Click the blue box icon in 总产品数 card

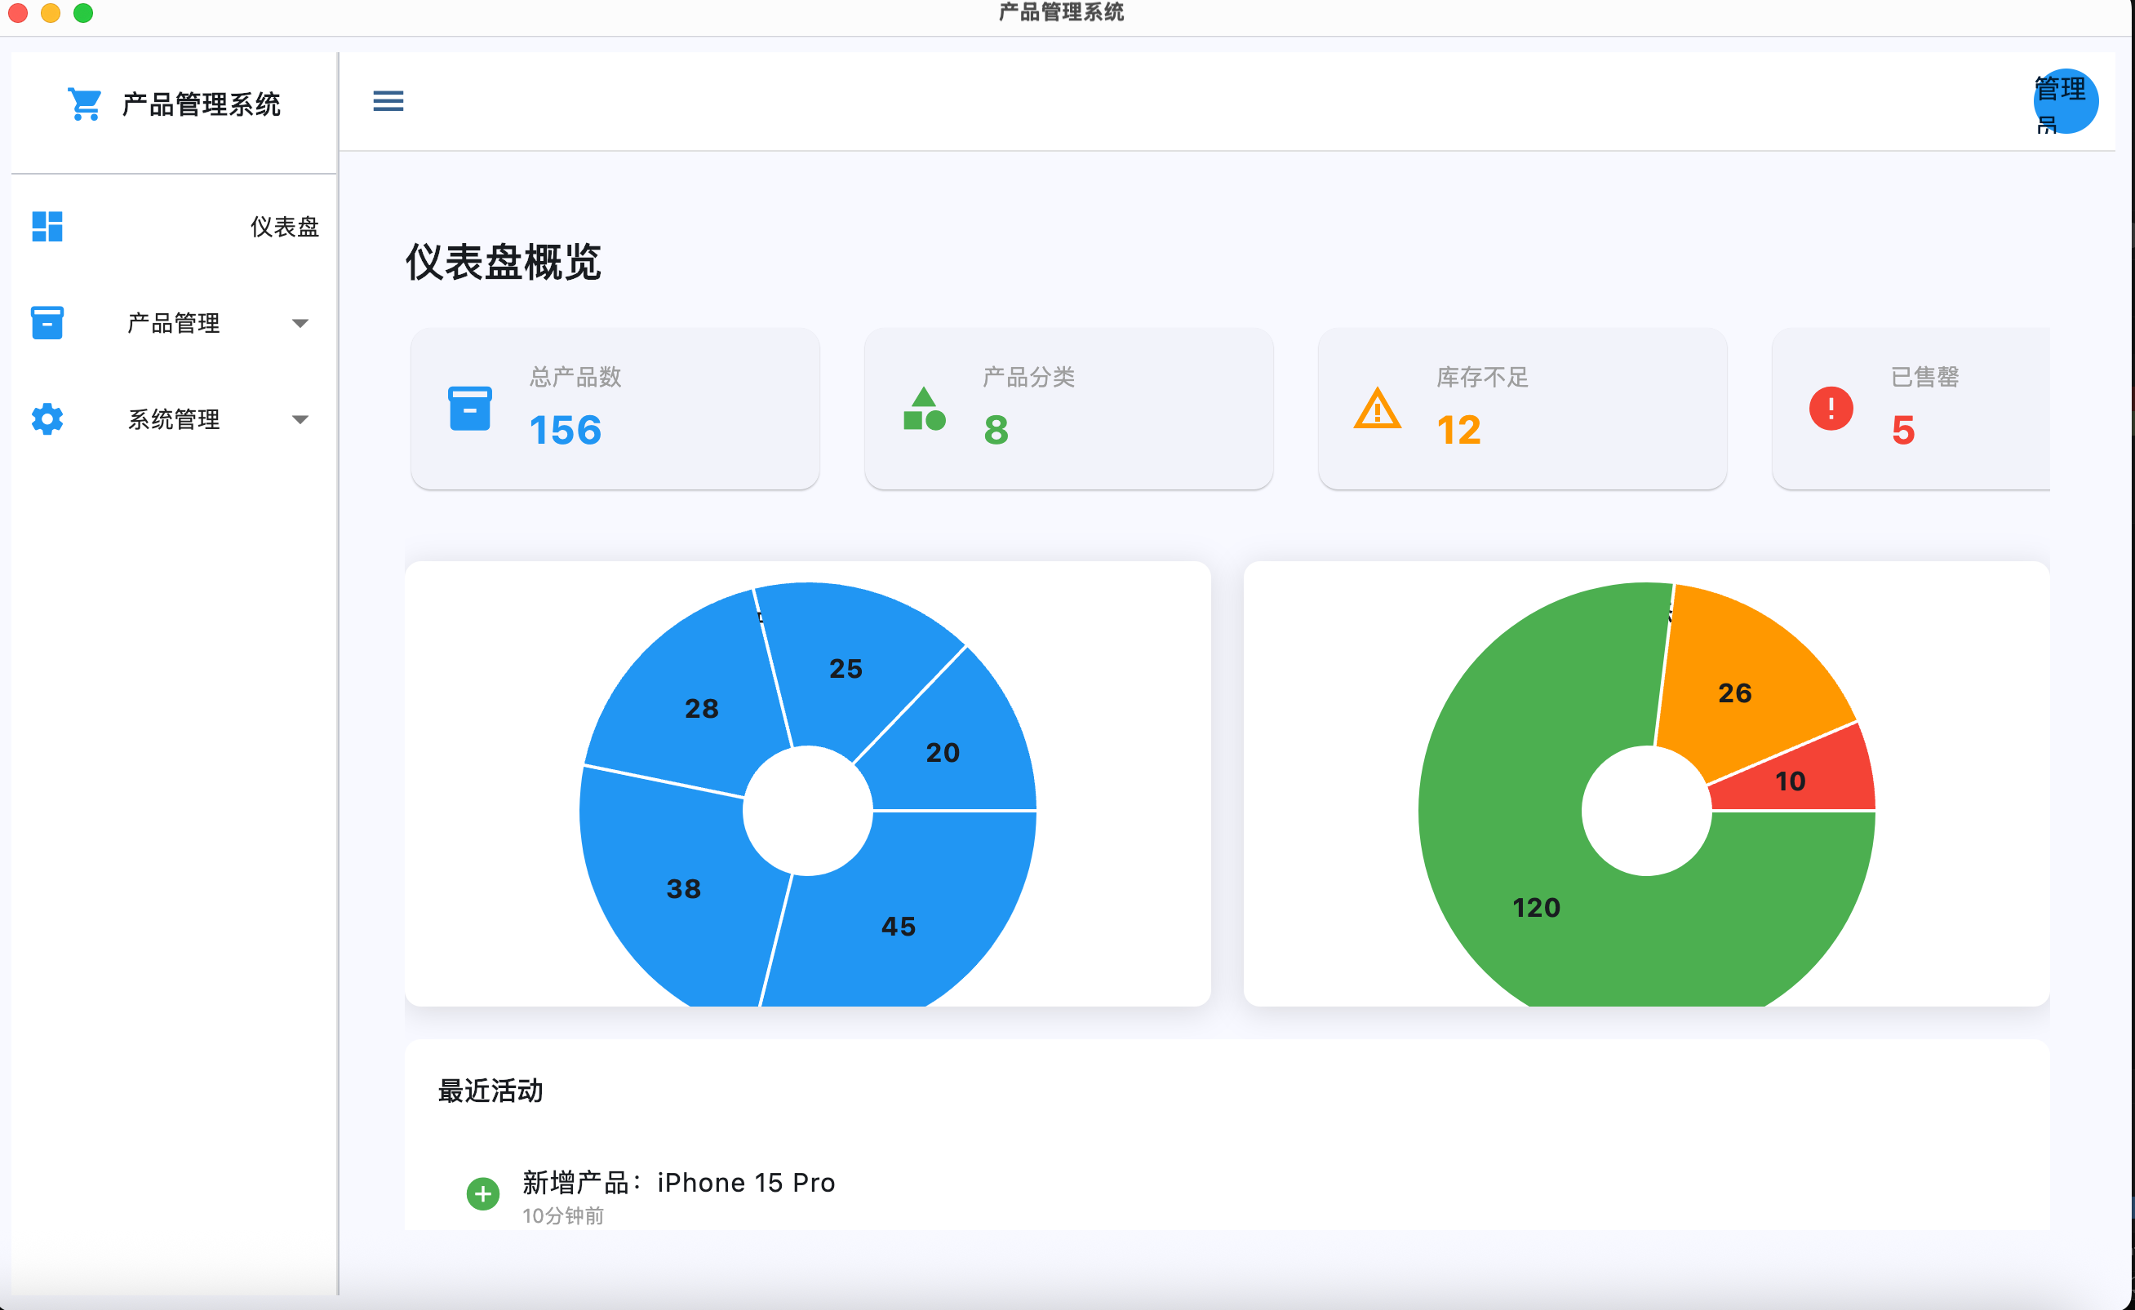470,409
